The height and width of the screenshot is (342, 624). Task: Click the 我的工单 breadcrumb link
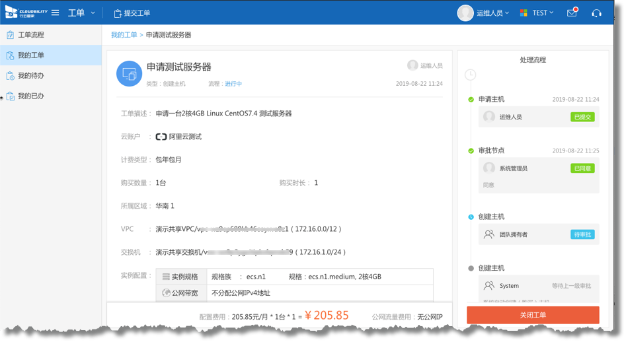tap(124, 35)
